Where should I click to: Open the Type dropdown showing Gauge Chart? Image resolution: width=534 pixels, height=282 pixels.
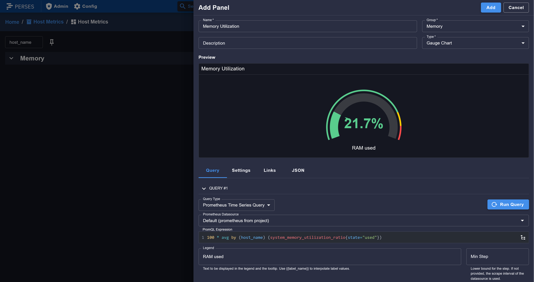tap(475, 43)
